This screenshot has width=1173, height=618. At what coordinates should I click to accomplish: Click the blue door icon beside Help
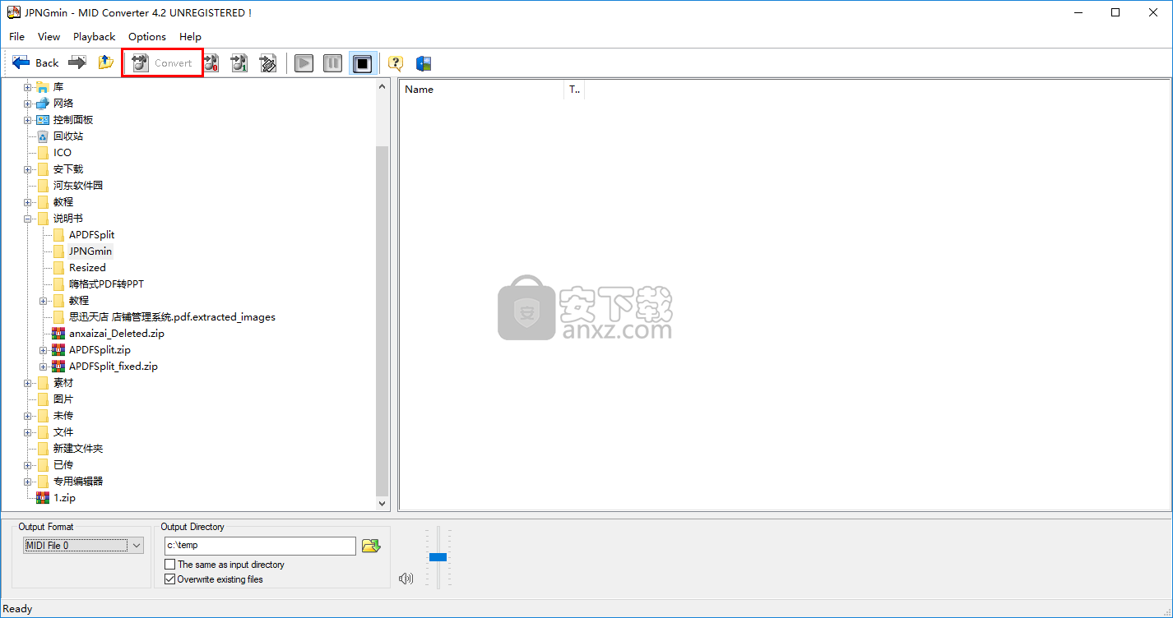pos(424,63)
